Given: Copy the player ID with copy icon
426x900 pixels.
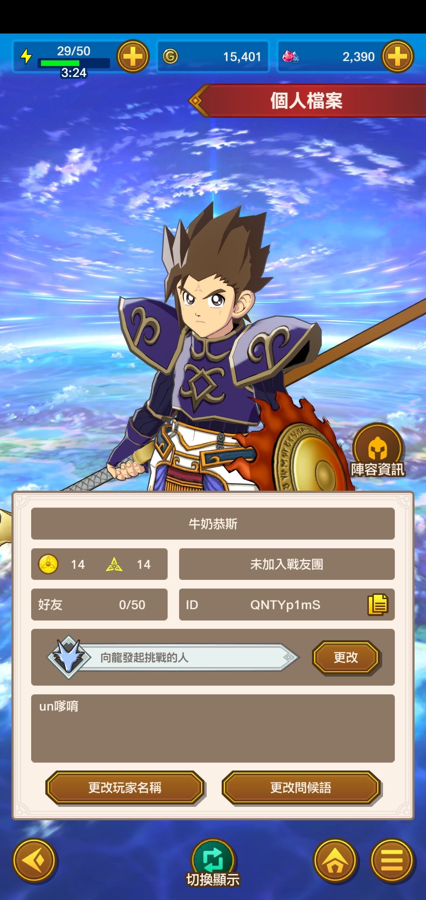Looking at the screenshot, I should coord(378,604).
